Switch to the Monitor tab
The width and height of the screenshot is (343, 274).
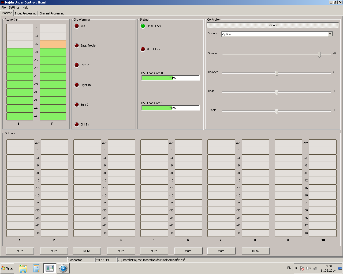[x=7, y=13]
